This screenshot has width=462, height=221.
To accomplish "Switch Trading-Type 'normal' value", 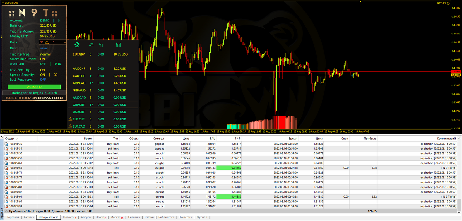I will pos(45,54).
